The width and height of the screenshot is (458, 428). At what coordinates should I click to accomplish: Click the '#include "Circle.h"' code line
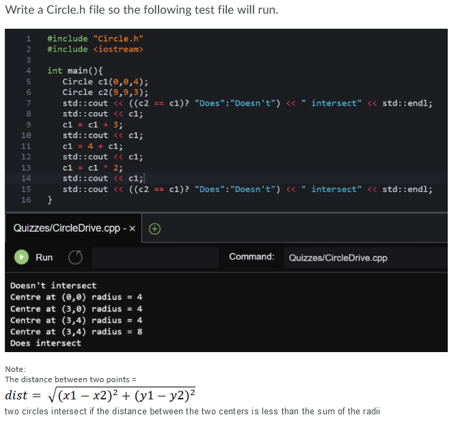tap(95, 38)
